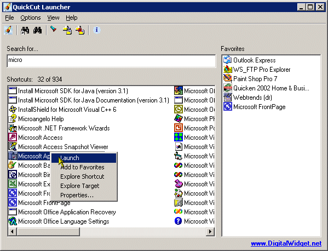Click the Microsoft .NET Framework Wizards icon
This screenshot has height=251, width=328.
tap(13, 128)
